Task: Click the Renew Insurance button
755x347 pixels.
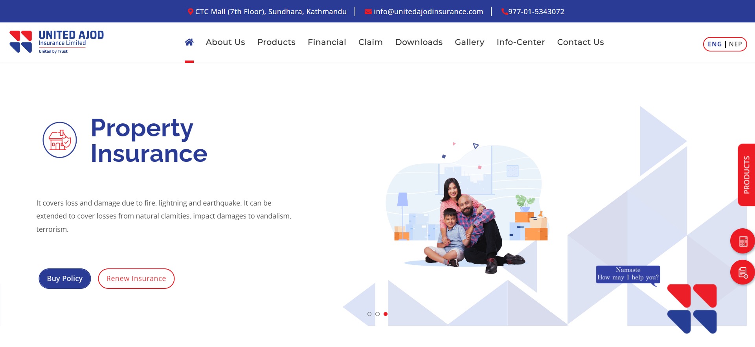Action: 136,279
